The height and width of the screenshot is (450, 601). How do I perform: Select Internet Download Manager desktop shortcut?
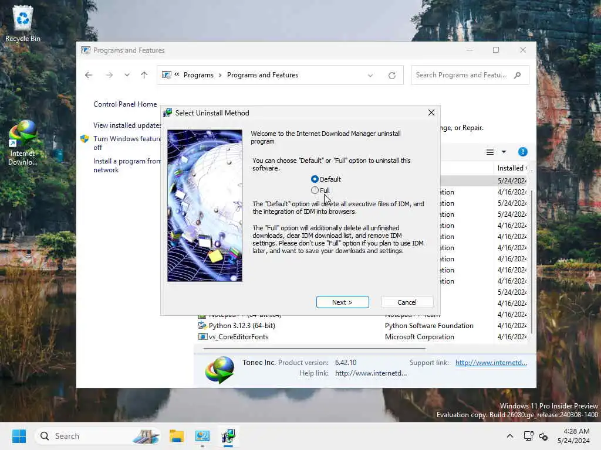coord(23,144)
